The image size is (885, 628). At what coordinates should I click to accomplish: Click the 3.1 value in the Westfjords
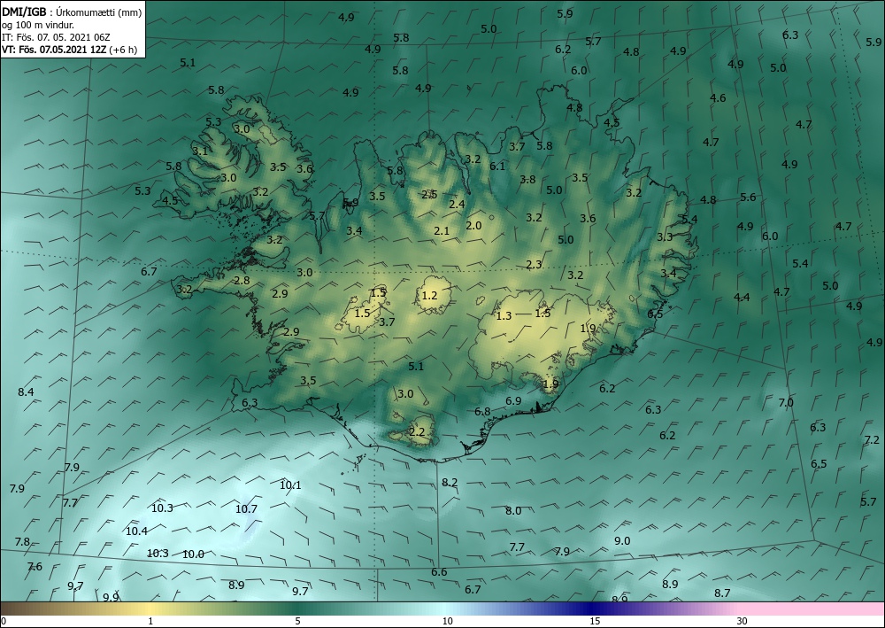tap(200, 151)
